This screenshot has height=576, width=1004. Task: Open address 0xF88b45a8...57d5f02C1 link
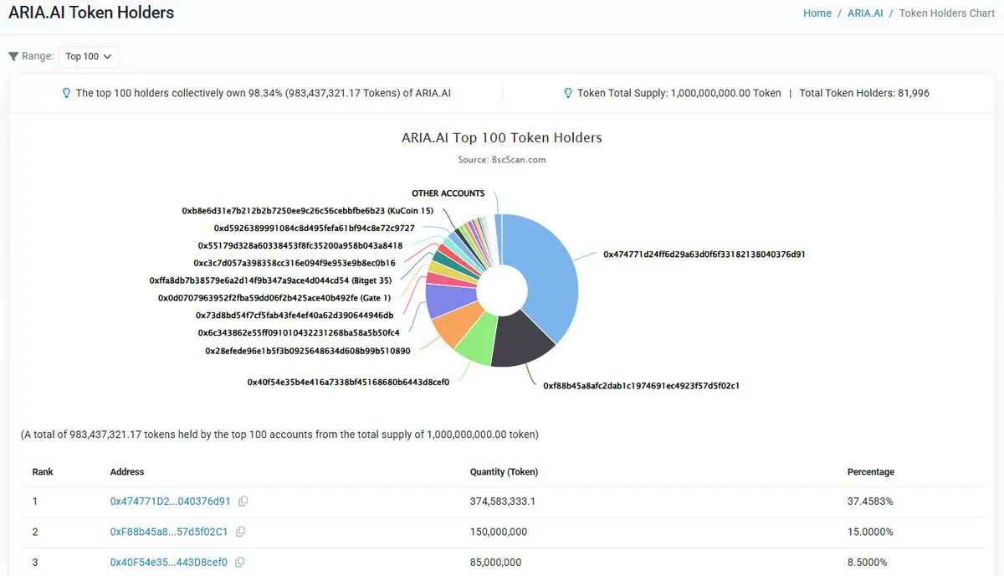tap(169, 532)
